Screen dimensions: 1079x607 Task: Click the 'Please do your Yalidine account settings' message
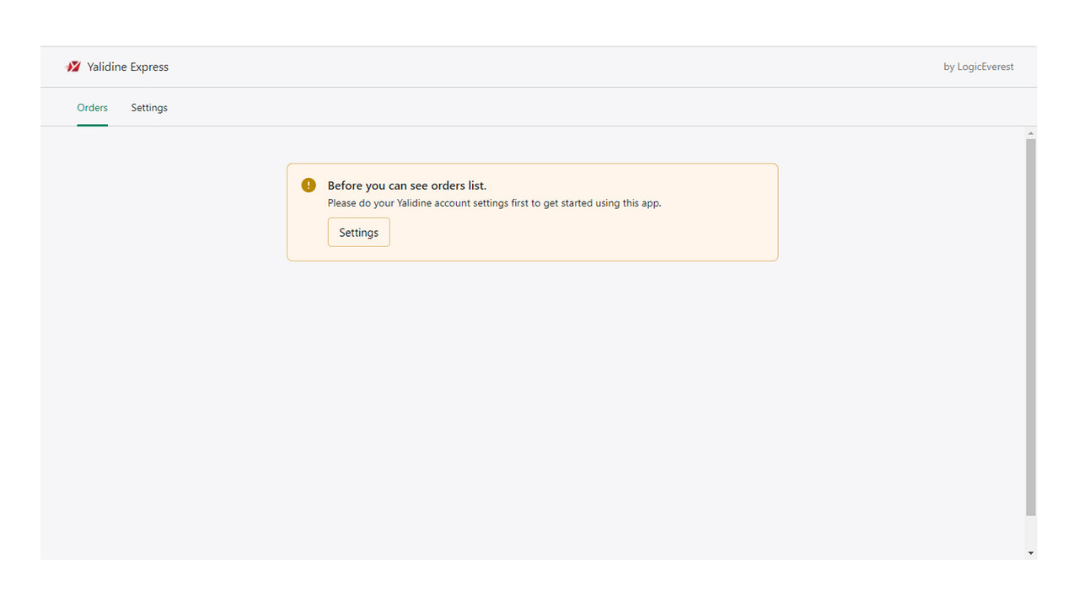tap(494, 203)
